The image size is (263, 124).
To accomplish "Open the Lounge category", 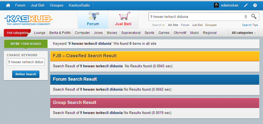I will (x=40, y=33).
